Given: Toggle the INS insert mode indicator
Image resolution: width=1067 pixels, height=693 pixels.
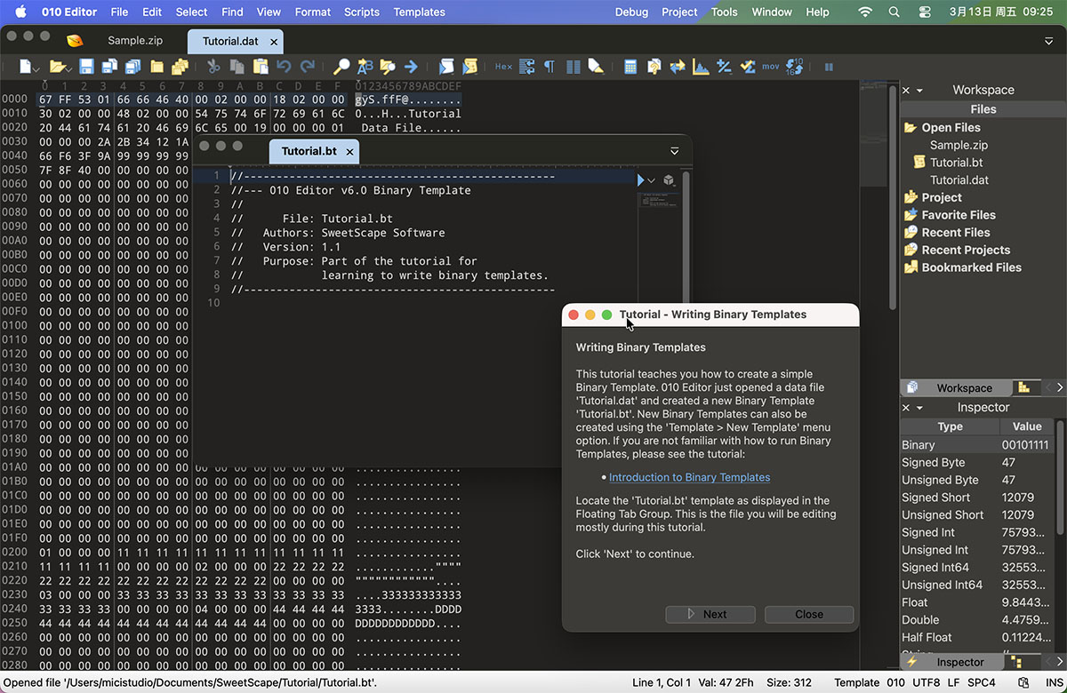Looking at the screenshot, I should coord(1054,682).
